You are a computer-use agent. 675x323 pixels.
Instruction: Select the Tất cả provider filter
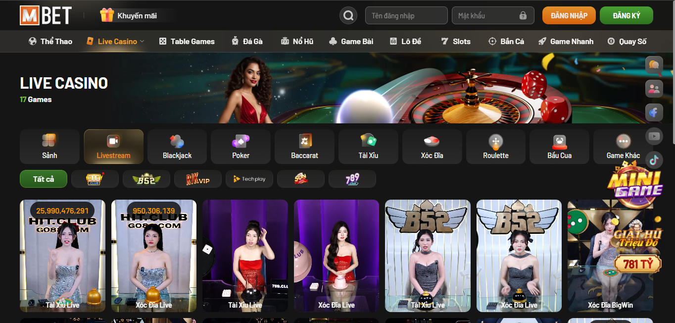[44, 179]
